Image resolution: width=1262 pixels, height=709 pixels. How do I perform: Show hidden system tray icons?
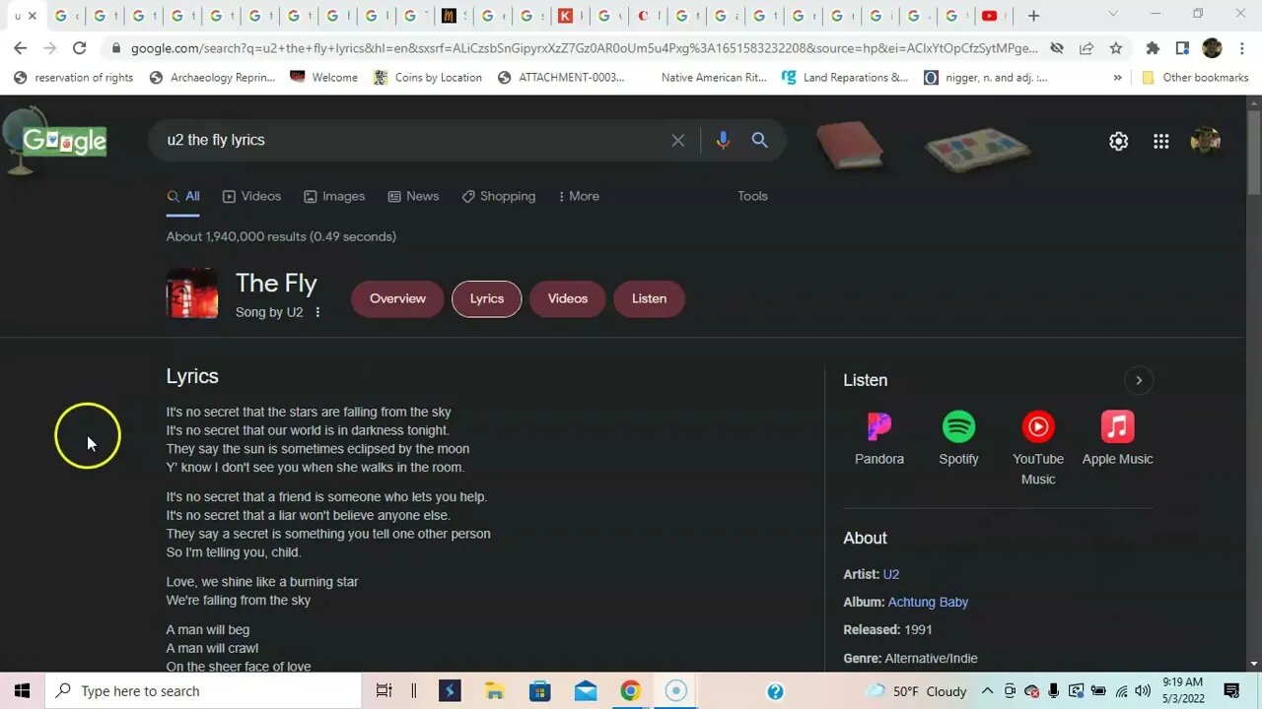[987, 691]
